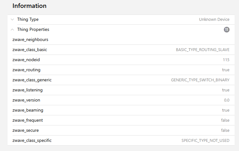Viewport: 239px width, 151px height.
Task: Select the zwave_secure property label
Action: 26,131
